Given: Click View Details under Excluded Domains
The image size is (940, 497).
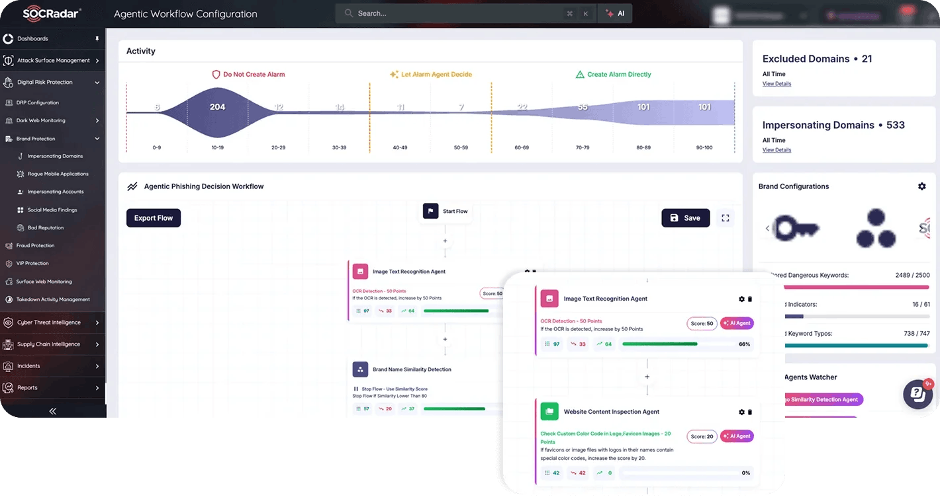Looking at the screenshot, I should pos(776,83).
